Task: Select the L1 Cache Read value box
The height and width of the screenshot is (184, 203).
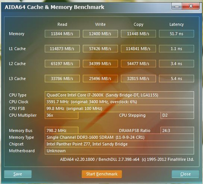Action: tap(62, 48)
